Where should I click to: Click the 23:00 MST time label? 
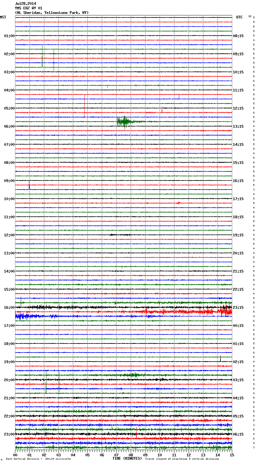[x=9, y=434]
